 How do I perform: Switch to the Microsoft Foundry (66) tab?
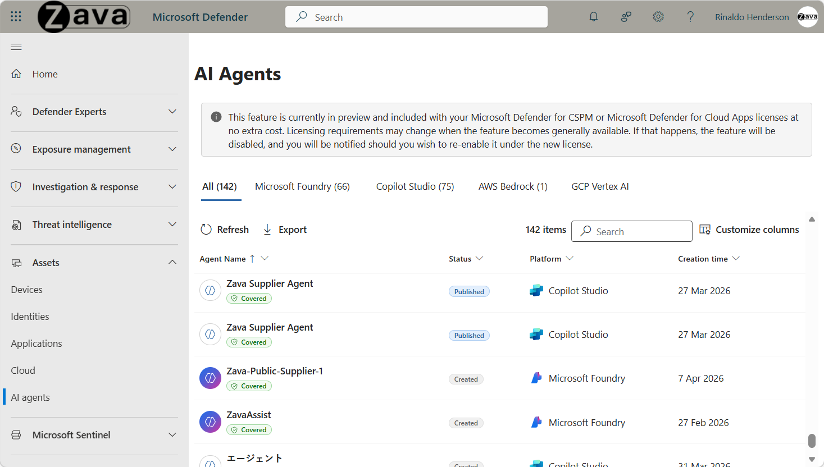(302, 186)
